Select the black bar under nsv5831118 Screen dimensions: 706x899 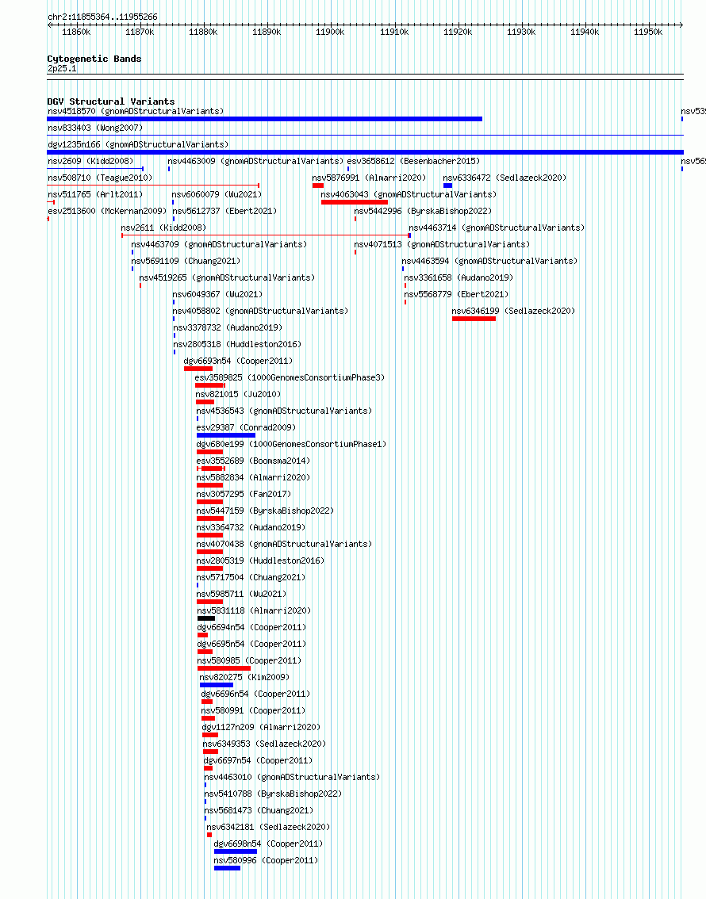tap(206, 618)
